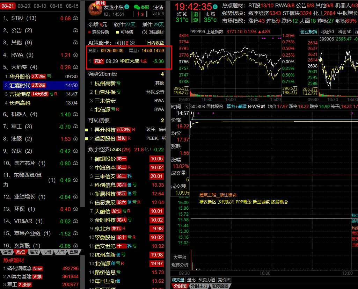Select the 量比 indicator tab
Image resolution: width=358 pixels, height=289 pixels.
pyautogui.click(x=191, y=280)
